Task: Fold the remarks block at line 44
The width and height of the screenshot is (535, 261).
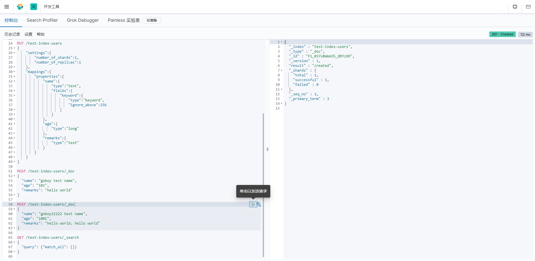Action: pos(14,138)
